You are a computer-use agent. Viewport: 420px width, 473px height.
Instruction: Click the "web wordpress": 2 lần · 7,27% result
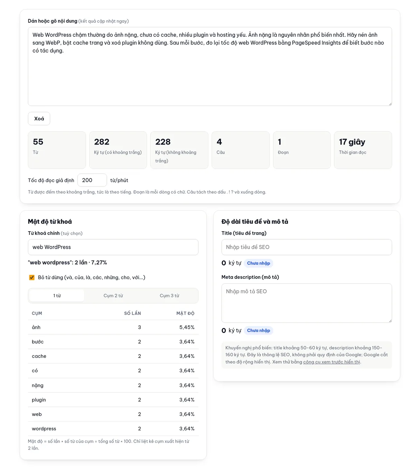click(x=68, y=262)
